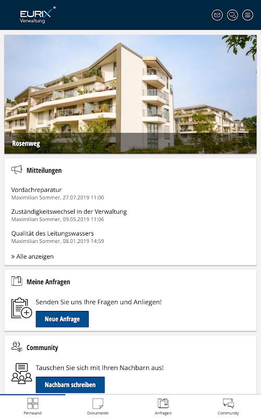This screenshot has height=418, width=261.
Task: Click the folder icon beside Meine Anfragen
Action: pos(17,281)
